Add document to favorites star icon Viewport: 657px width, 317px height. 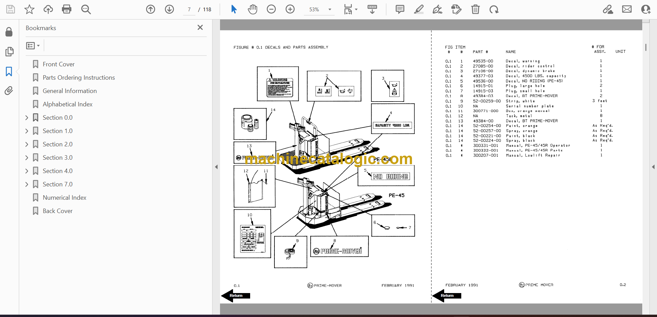click(29, 9)
